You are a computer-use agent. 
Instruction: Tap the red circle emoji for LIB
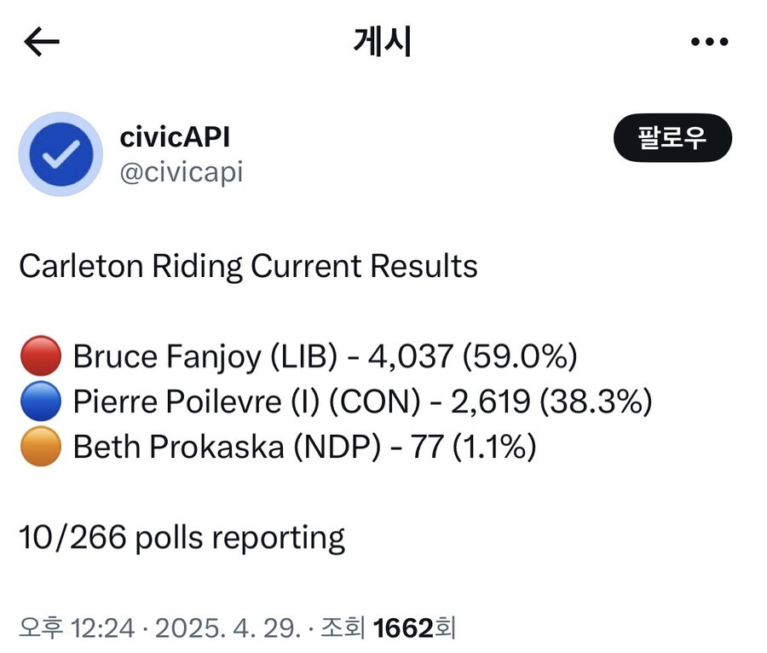(41, 355)
